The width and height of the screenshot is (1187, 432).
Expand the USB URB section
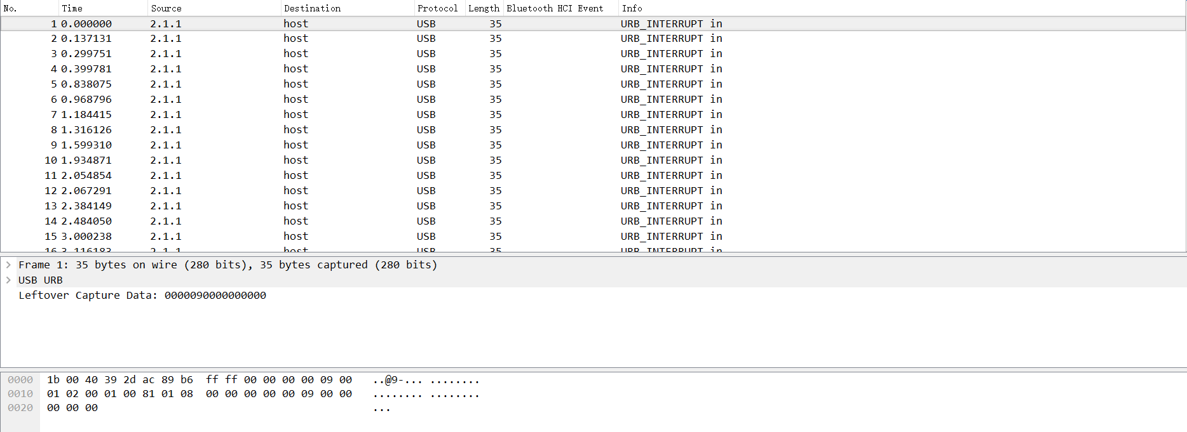point(8,280)
